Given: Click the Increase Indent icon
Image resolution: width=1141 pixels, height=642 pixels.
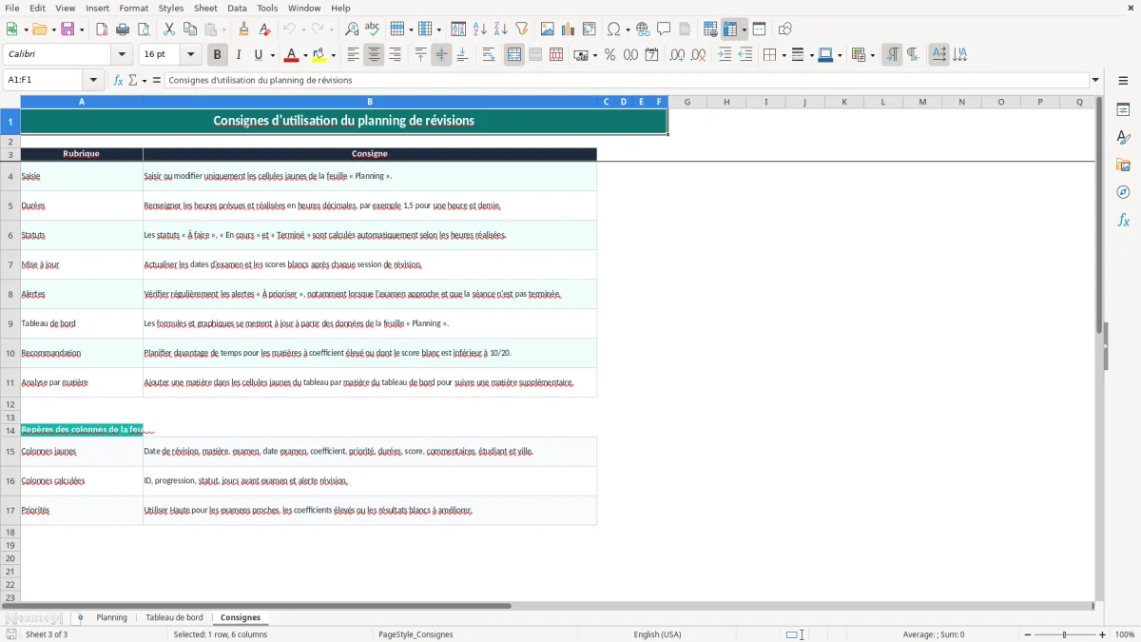Looking at the screenshot, I should point(725,55).
